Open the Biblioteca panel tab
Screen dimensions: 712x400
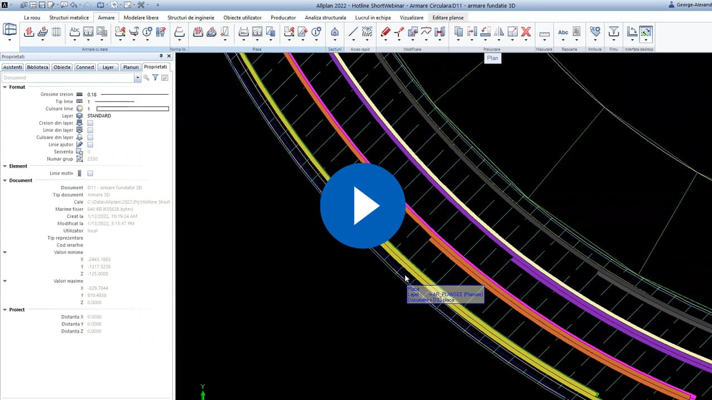pos(37,68)
